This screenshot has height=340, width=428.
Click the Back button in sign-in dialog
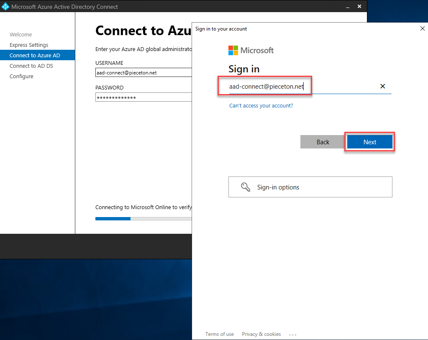click(323, 142)
